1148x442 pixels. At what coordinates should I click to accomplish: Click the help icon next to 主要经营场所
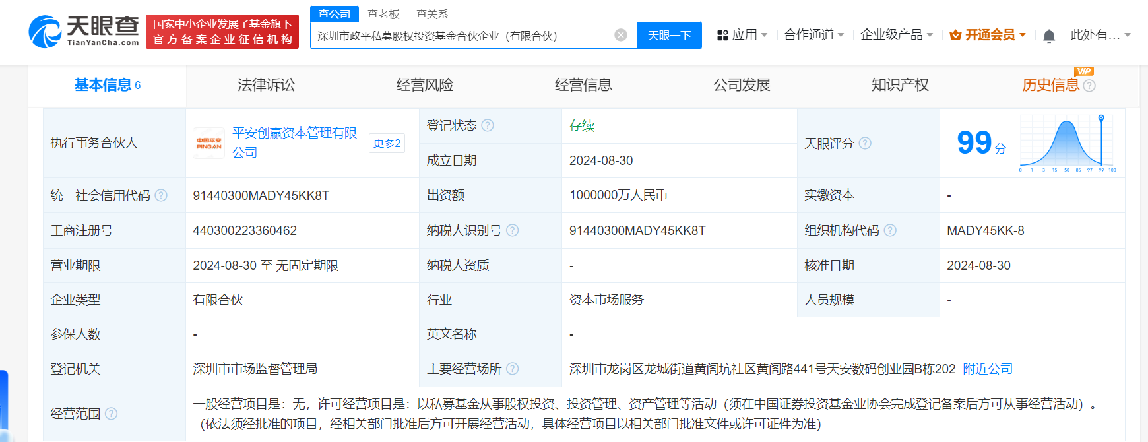click(x=513, y=369)
